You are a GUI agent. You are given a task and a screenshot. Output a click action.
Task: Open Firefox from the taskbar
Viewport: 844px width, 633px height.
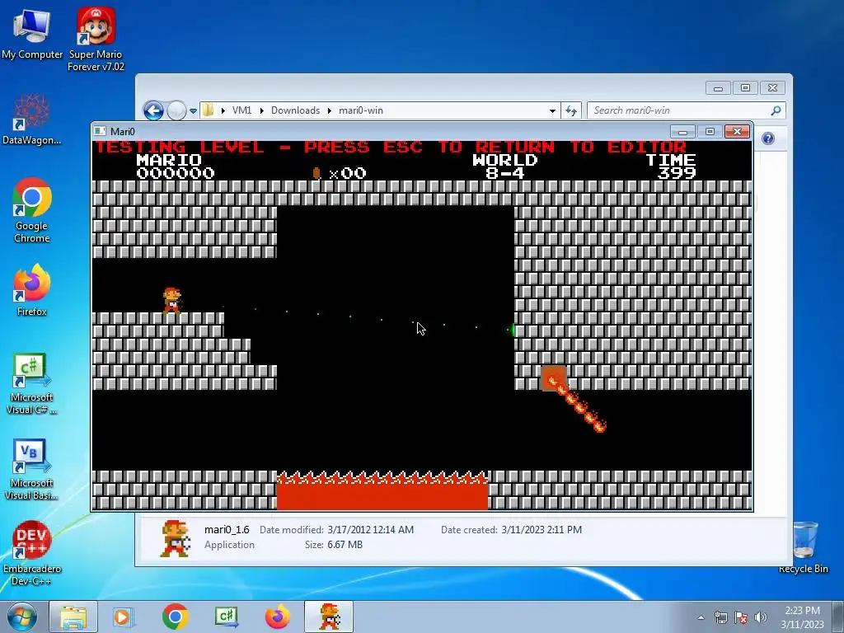[x=277, y=617]
